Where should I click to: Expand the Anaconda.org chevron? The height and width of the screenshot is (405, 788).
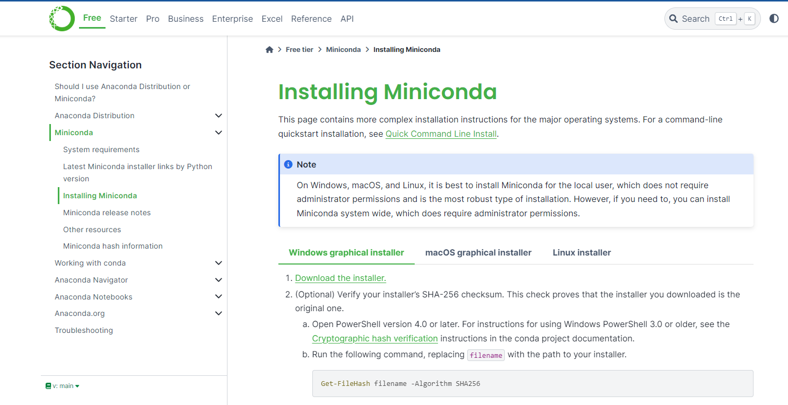coord(218,313)
